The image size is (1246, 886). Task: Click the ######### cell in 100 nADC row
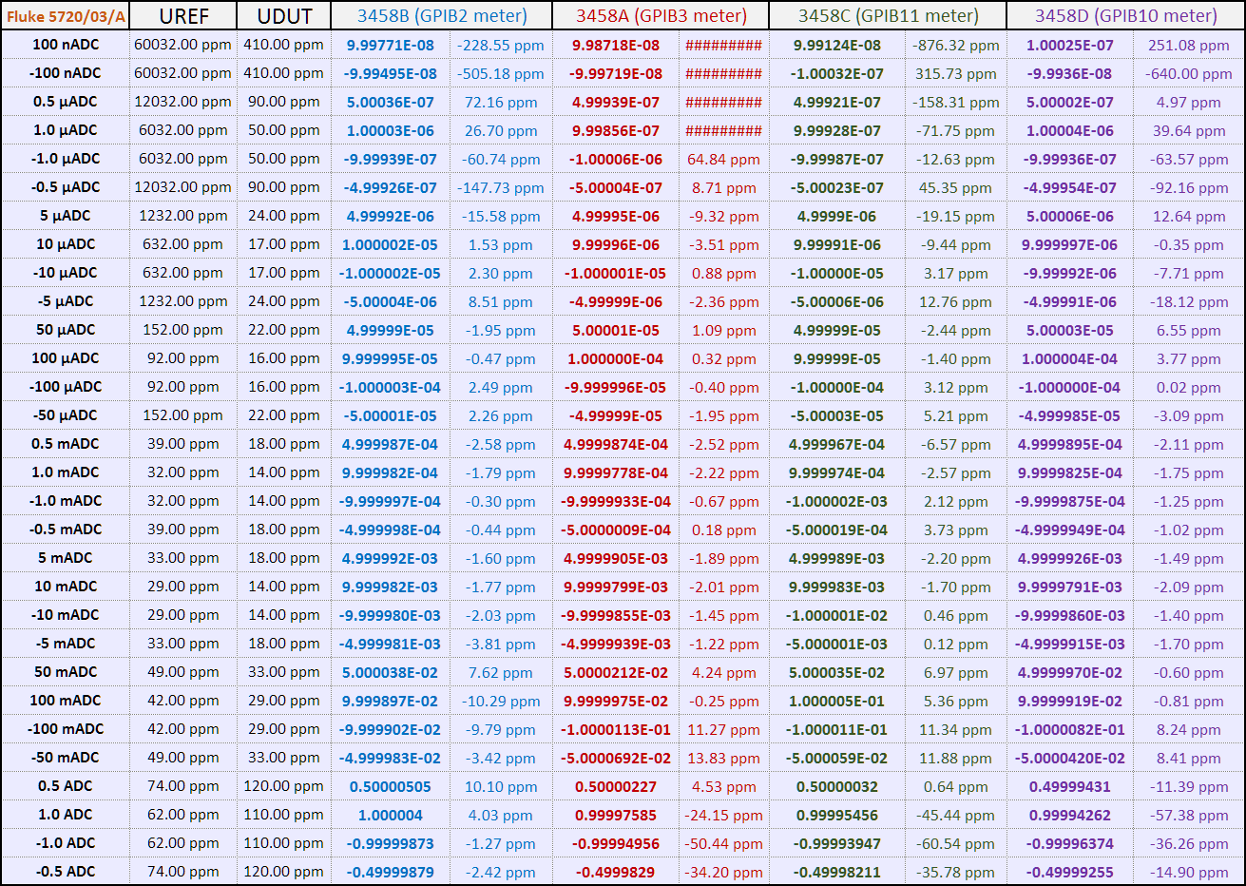coord(724,45)
